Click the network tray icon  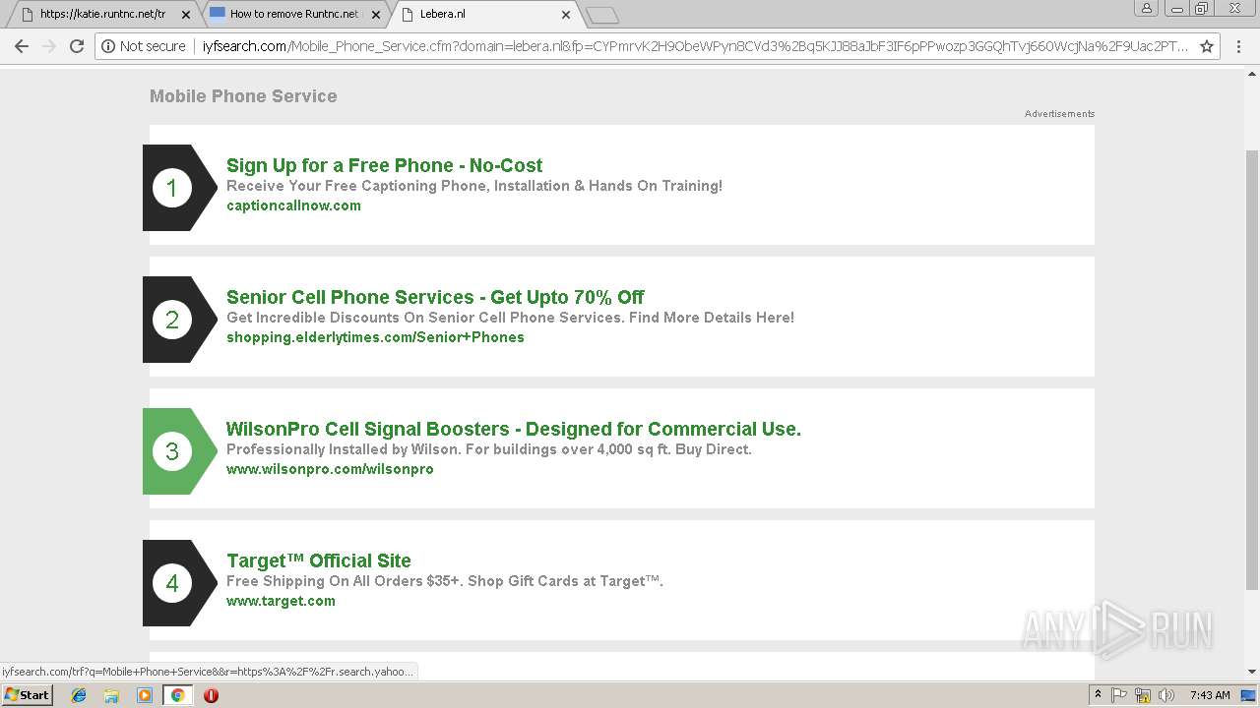point(1143,695)
